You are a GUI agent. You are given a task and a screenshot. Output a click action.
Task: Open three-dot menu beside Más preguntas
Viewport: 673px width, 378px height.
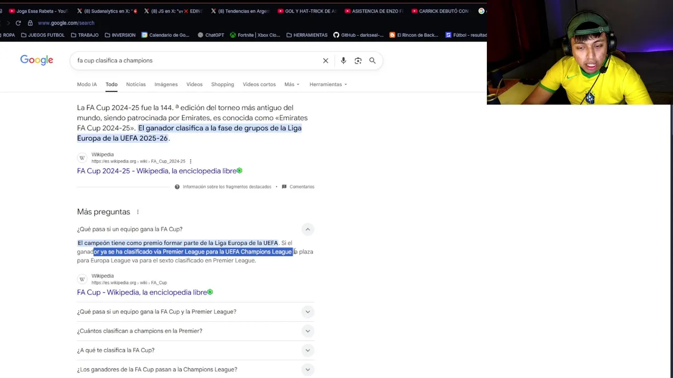[x=138, y=212]
